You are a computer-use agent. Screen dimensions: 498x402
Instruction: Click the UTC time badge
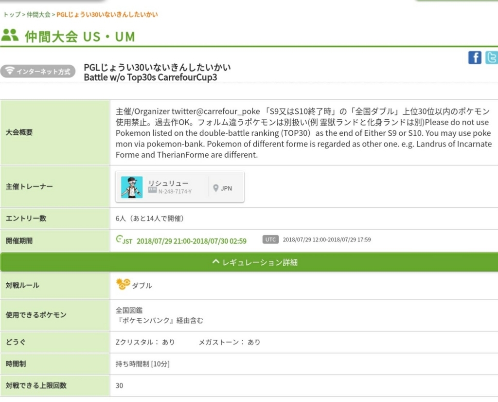(270, 239)
